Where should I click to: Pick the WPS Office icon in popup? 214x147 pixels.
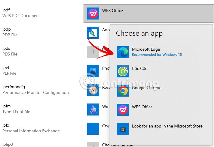tap(123, 109)
